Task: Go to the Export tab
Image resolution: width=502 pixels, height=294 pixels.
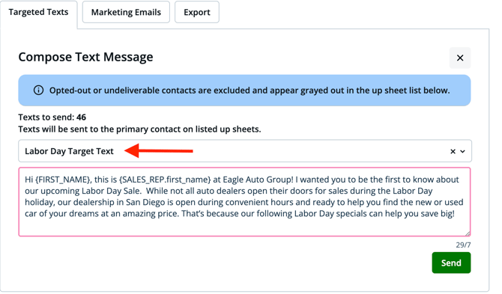Action: coord(197,12)
